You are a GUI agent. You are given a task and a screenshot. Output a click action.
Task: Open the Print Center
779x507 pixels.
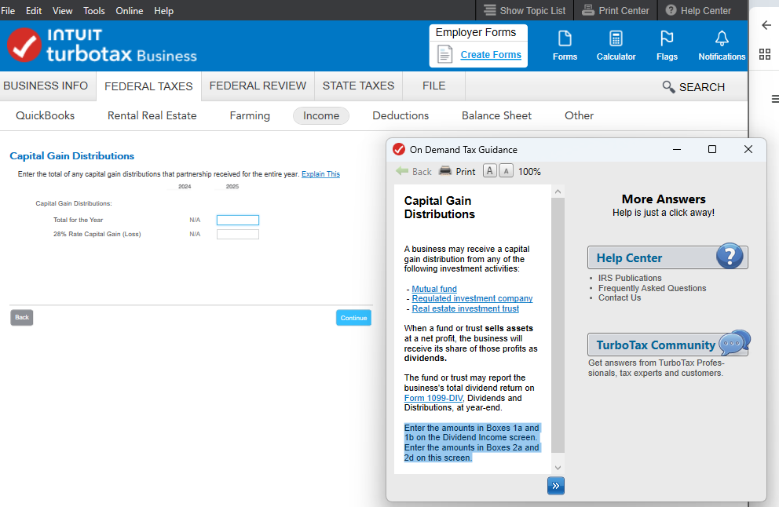click(616, 10)
